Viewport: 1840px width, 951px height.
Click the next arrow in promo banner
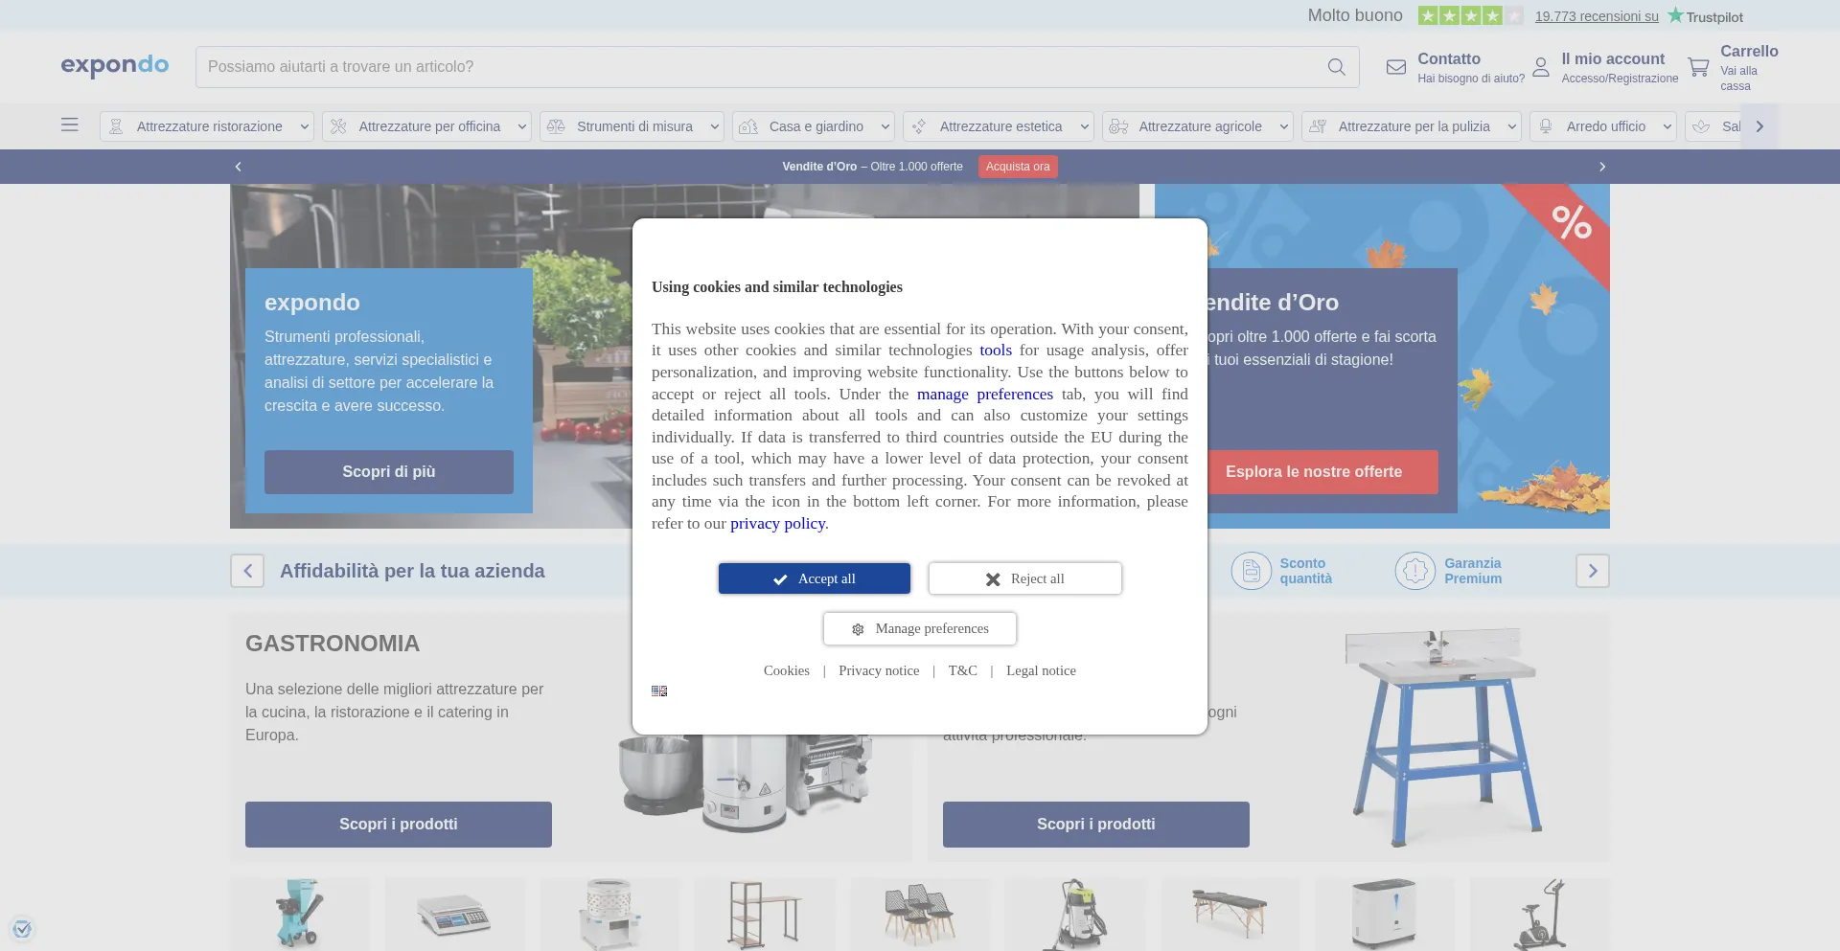(x=1601, y=167)
